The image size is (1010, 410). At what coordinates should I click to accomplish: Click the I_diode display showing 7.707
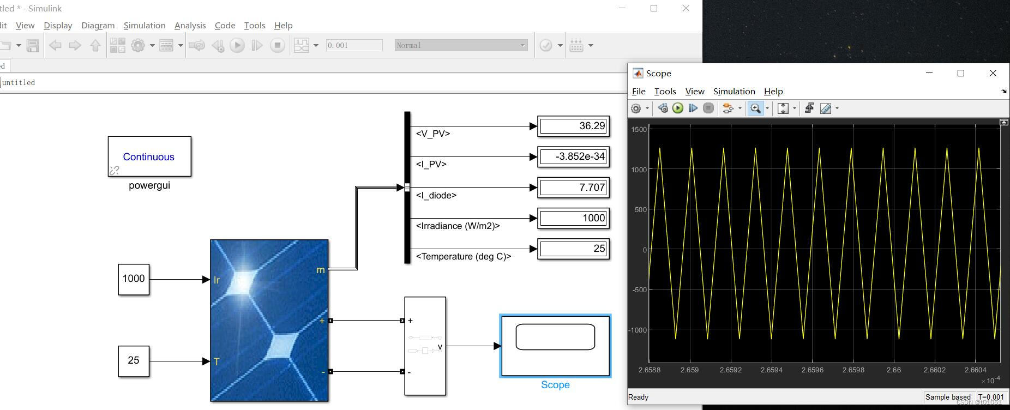573,188
